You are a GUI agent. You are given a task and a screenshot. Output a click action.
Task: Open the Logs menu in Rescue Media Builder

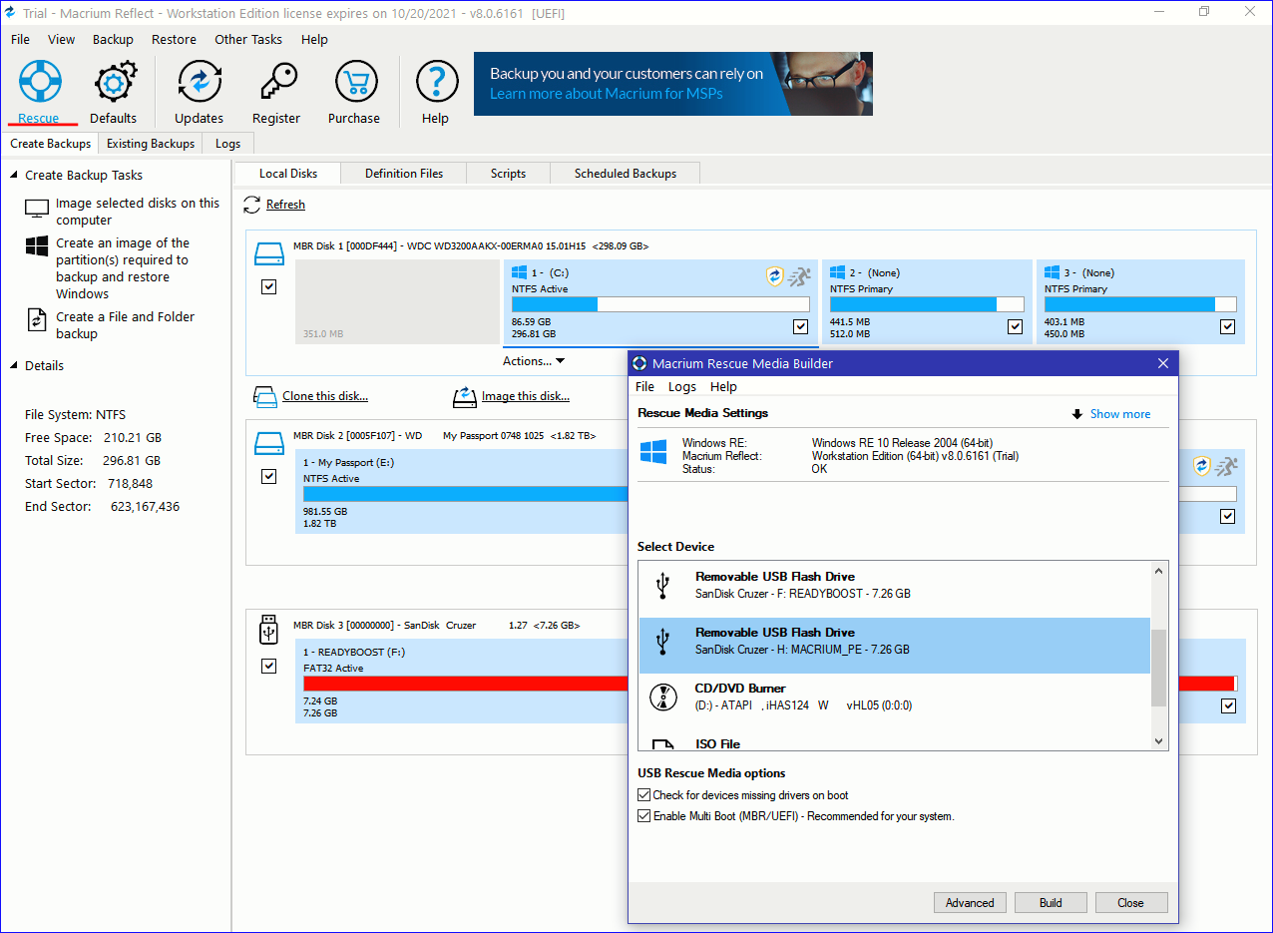tap(682, 387)
